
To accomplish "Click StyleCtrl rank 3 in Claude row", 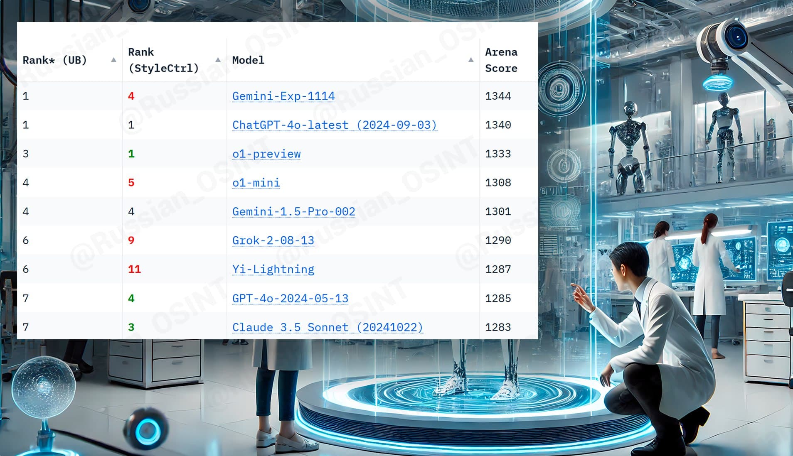I will pos(131,327).
